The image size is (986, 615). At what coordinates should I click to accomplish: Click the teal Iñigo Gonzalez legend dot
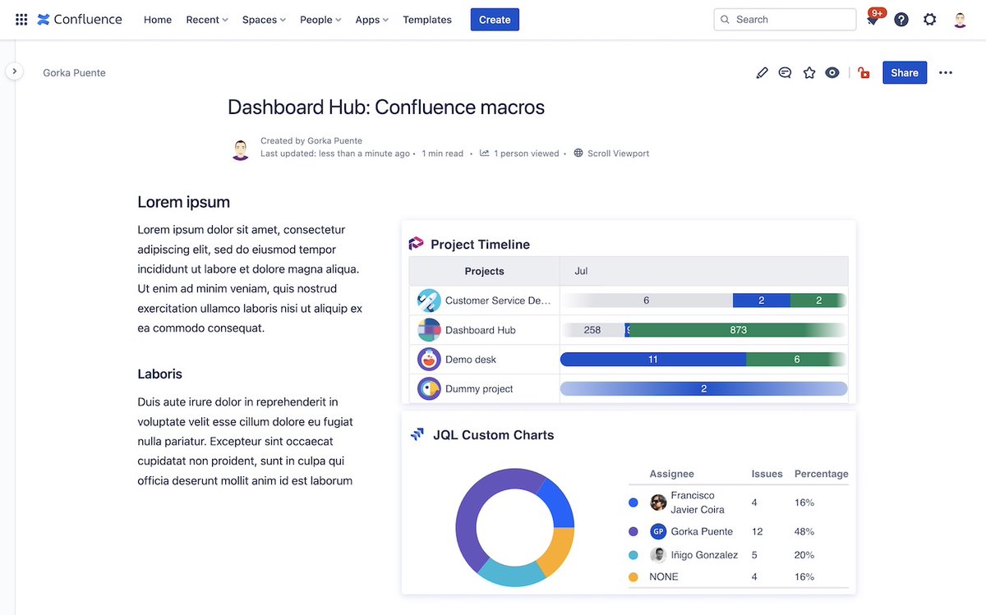(634, 555)
